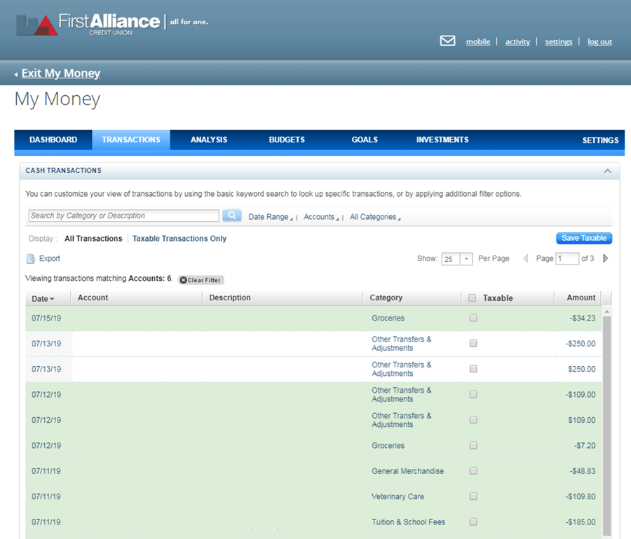The height and width of the screenshot is (539, 631).
Task: Click the -$48.83 amount
Action: 583,471
